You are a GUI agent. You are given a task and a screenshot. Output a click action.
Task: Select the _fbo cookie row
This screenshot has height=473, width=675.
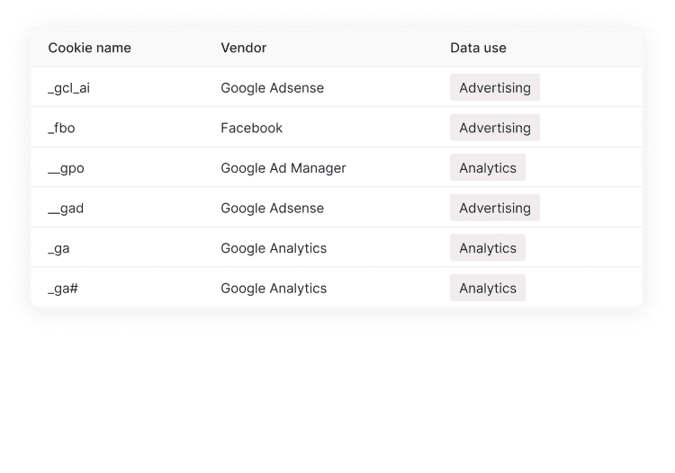(x=337, y=128)
